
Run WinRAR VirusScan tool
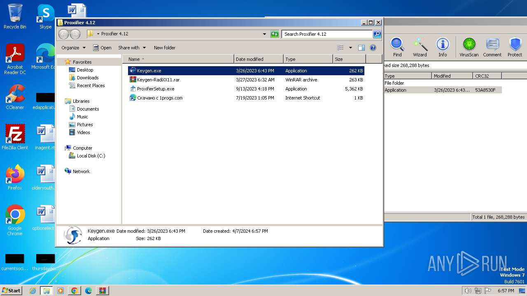point(469,47)
